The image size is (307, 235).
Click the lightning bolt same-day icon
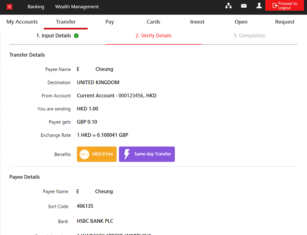pyautogui.click(x=127, y=154)
